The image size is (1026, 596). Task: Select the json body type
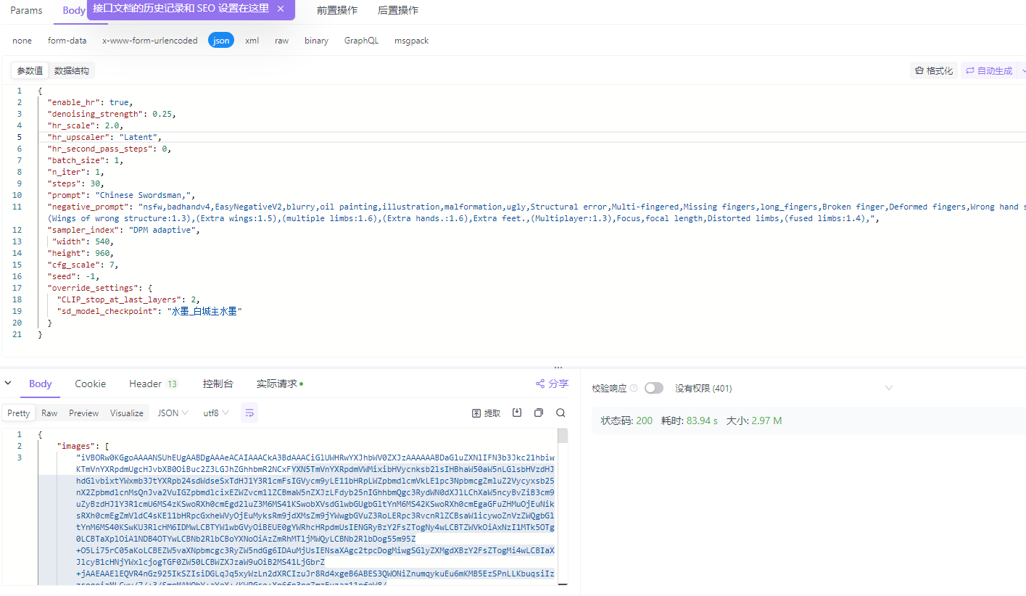point(221,41)
